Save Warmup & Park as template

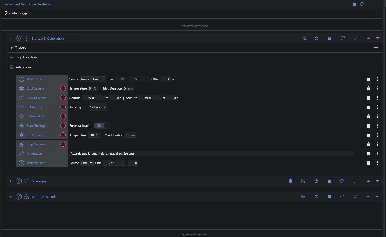tap(303, 197)
